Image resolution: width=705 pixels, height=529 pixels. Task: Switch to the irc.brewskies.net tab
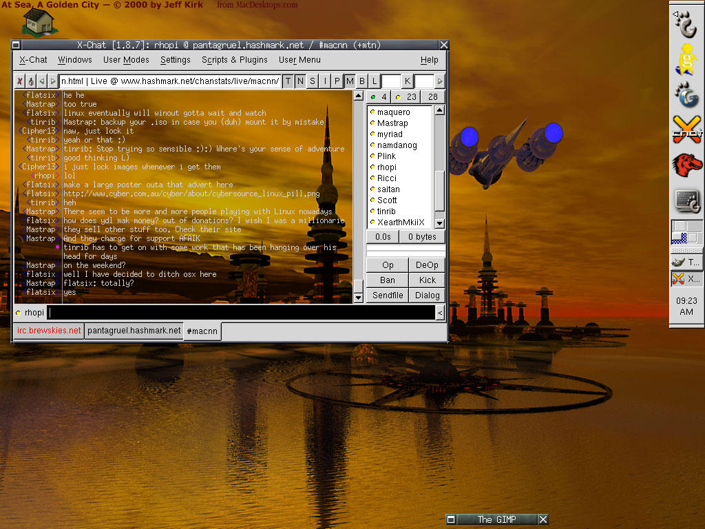49,331
